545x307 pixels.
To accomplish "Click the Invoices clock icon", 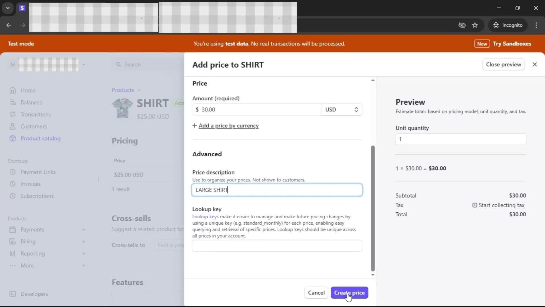I will click(x=12, y=184).
